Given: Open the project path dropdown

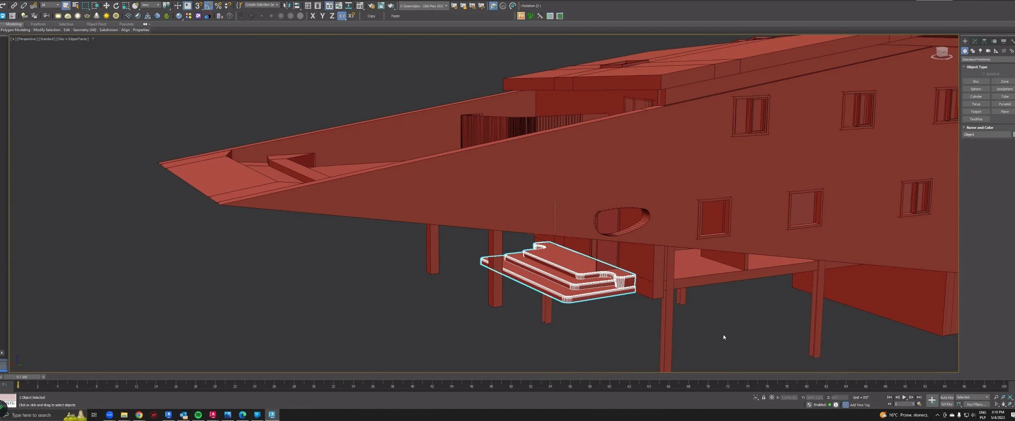Looking at the screenshot, I should [x=423, y=6].
